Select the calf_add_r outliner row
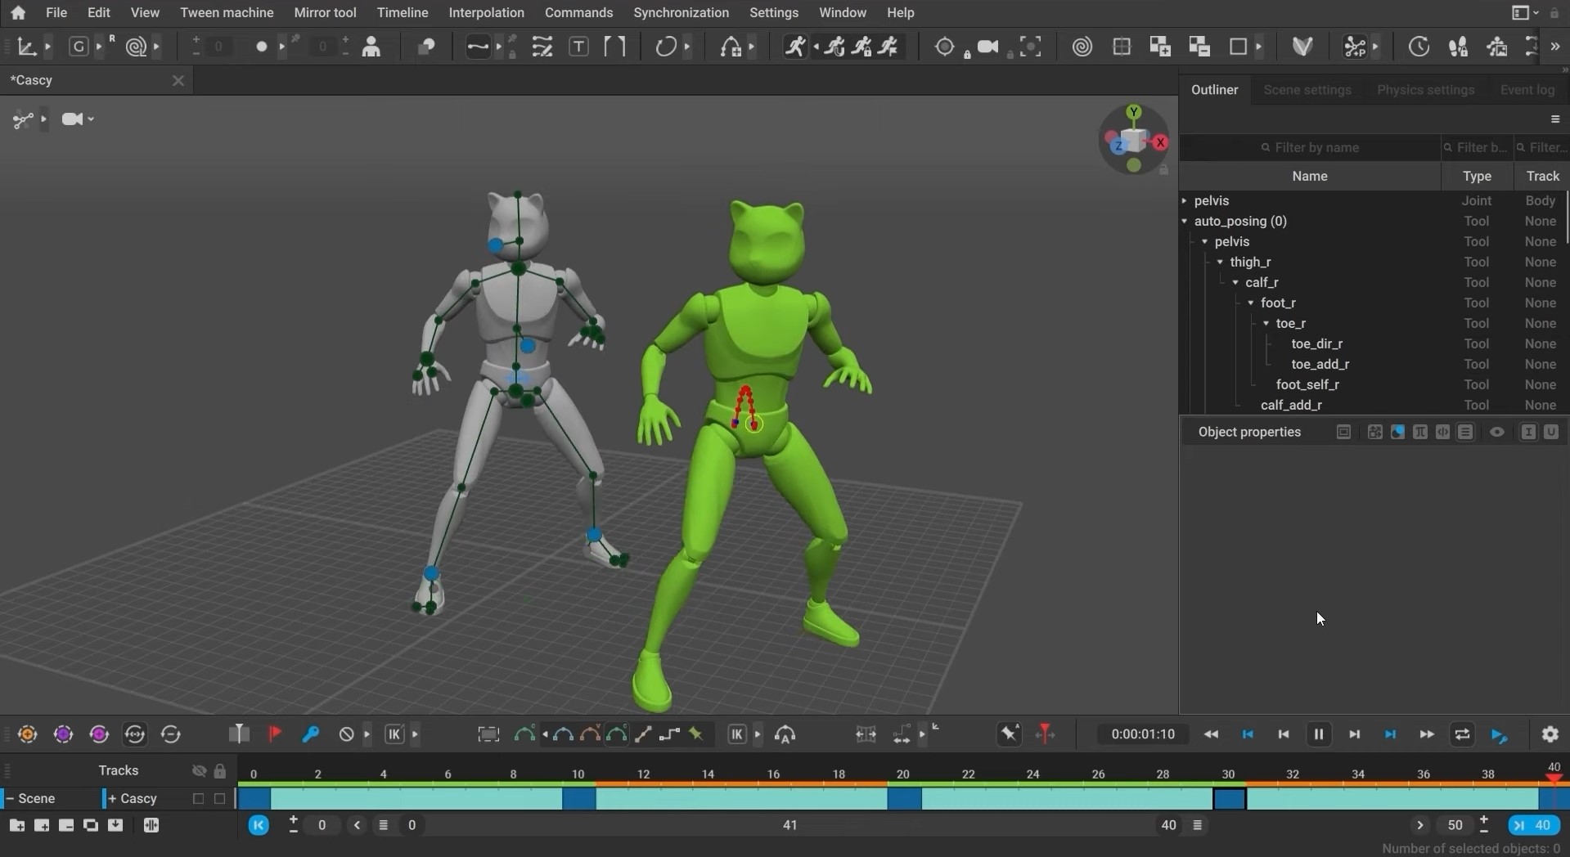Screen dimensions: 1570x857 tap(1373, 405)
